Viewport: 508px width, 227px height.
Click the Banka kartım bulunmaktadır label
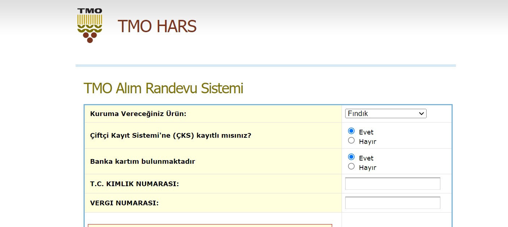click(x=142, y=162)
